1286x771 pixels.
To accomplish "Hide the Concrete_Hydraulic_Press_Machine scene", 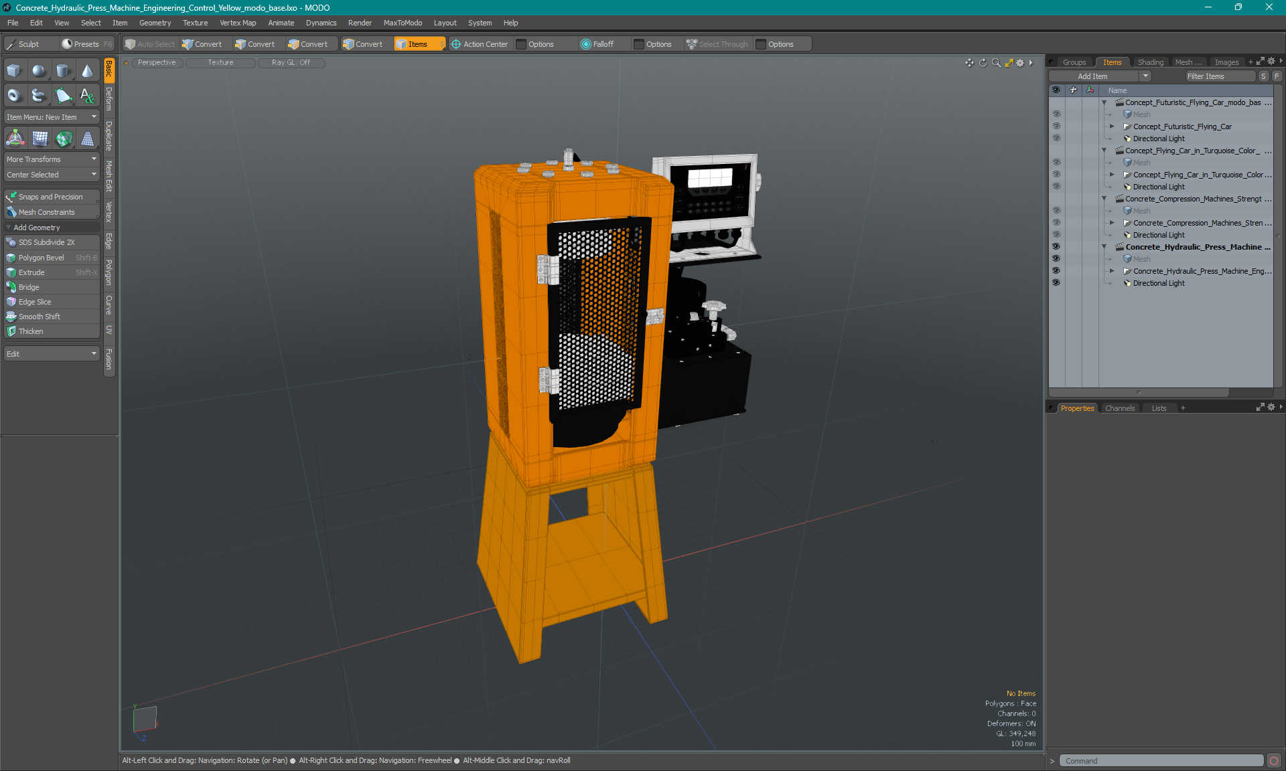I will [1056, 247].
